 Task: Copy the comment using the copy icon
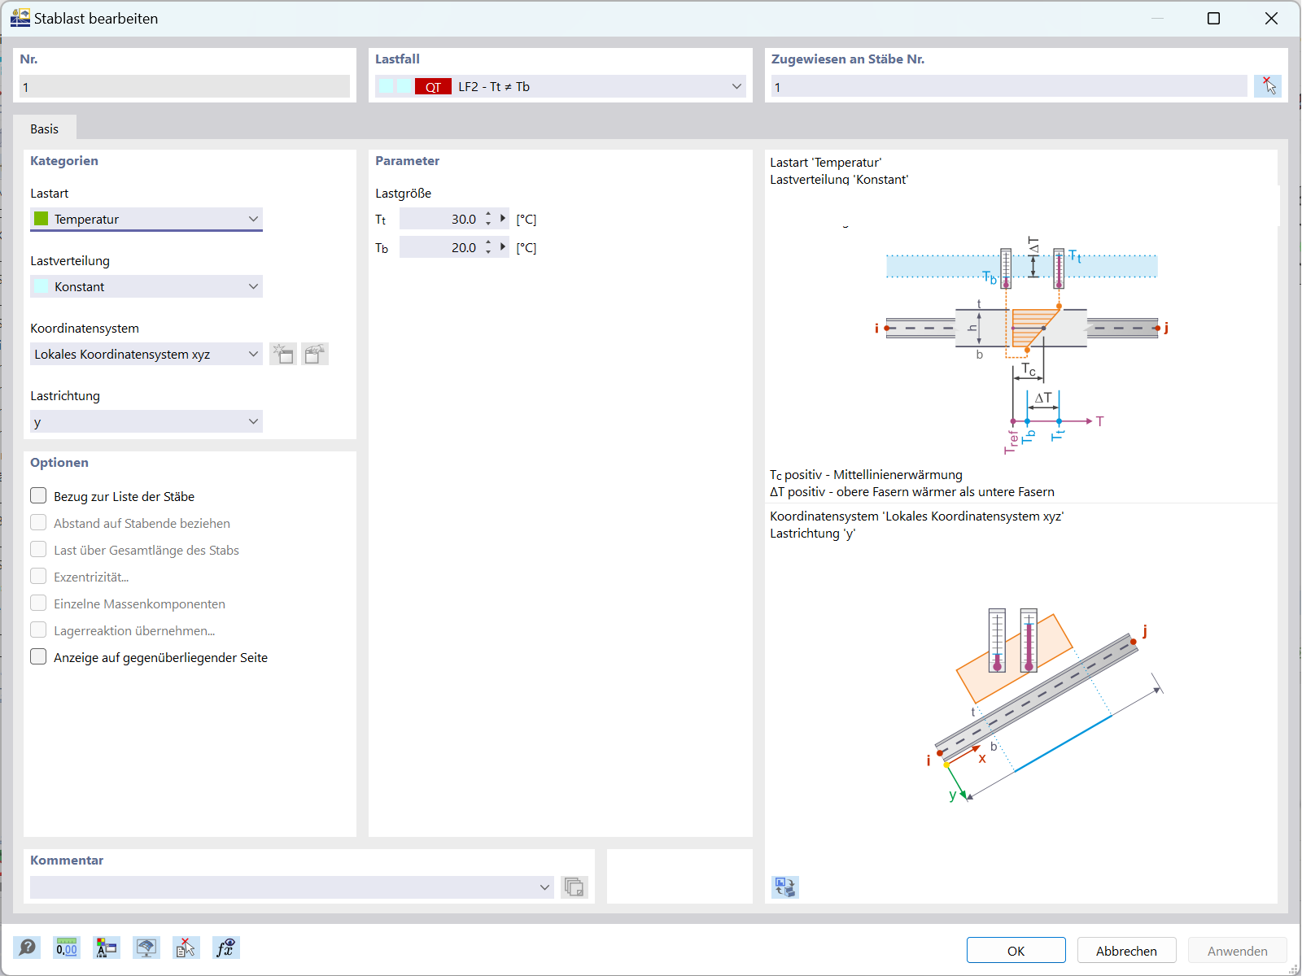coord(575,887)
